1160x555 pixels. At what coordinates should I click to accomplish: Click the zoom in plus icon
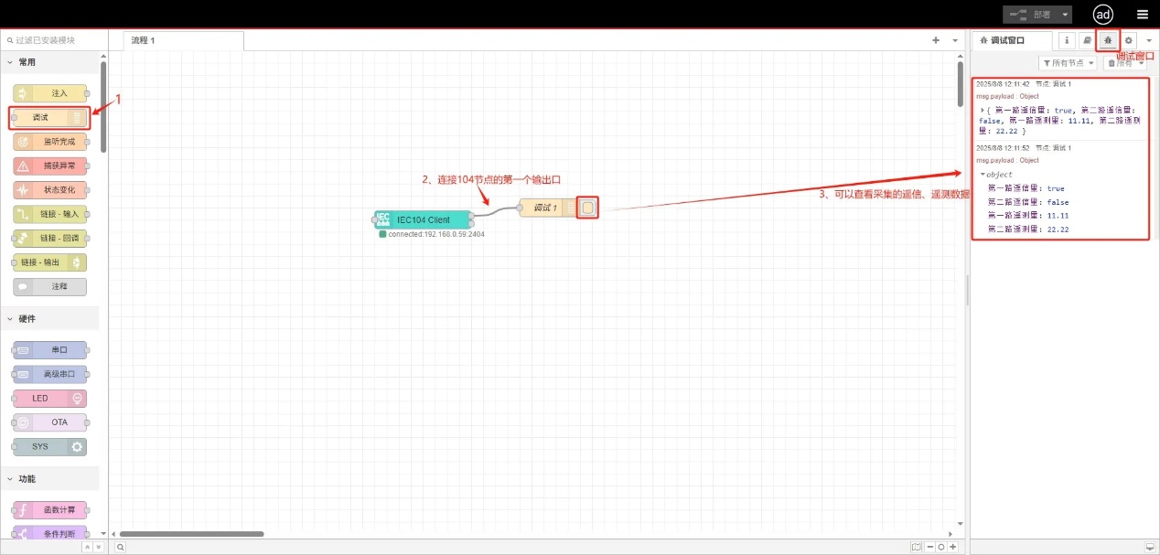[x=952, y=547]
